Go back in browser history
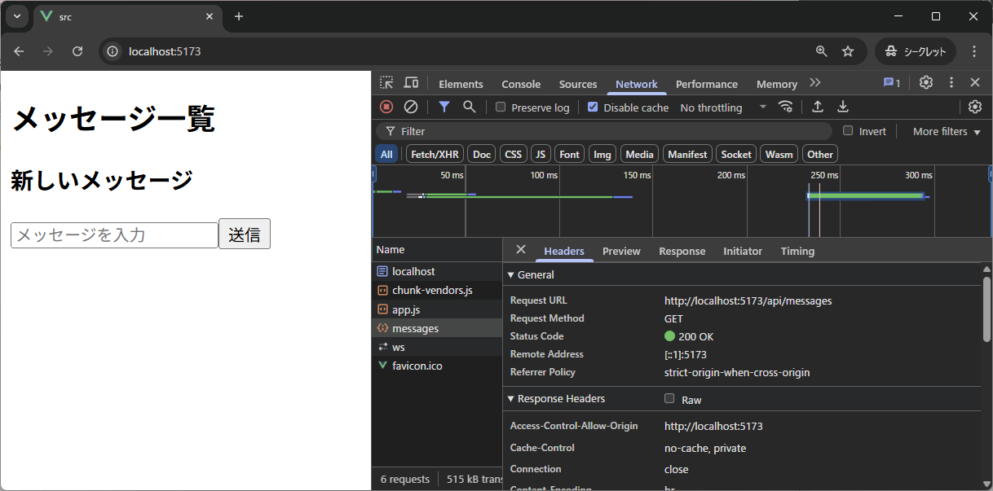Image resolution: width=993 pixels, height=491 pixels. point(19,51)
